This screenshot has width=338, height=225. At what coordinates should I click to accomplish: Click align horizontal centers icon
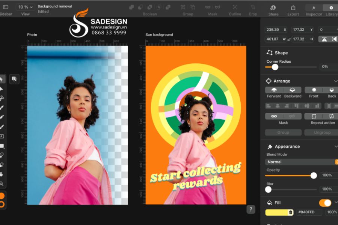coord(278,106)
